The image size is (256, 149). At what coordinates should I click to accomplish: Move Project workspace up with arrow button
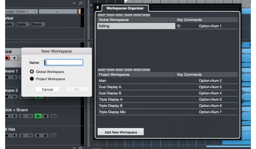tap(106, 70)
